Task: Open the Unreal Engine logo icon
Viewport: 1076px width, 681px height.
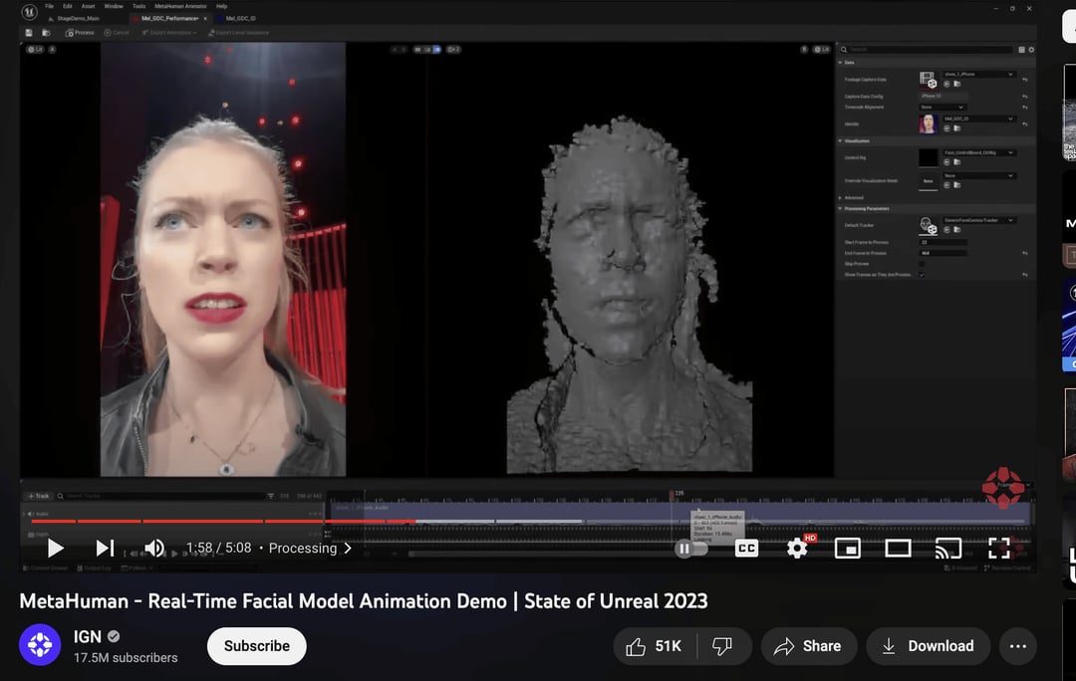Action: pyautogui.click(x=29, y=12)
